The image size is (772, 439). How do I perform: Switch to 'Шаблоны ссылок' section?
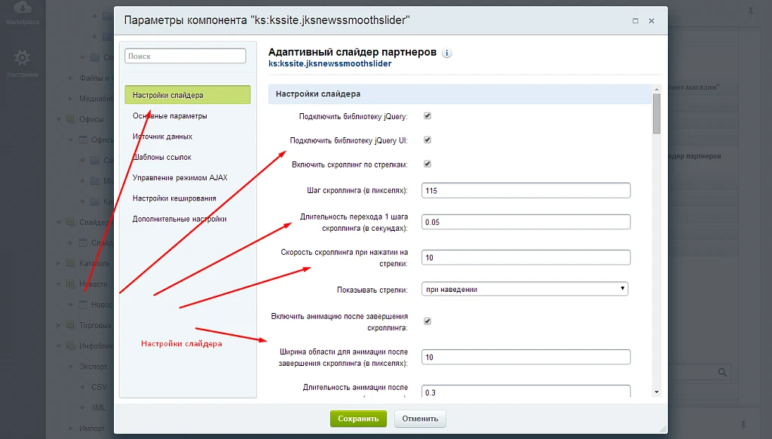(x=162, y=157)
